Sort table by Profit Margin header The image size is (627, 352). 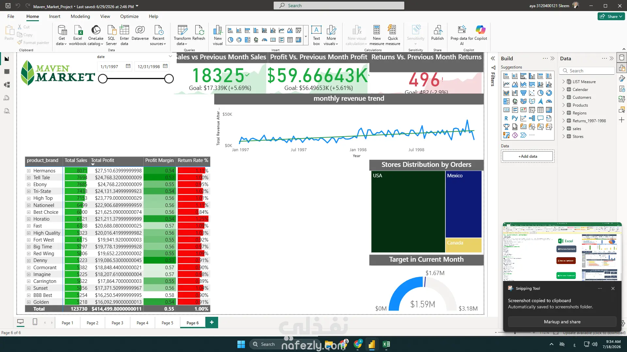[159, 160]
